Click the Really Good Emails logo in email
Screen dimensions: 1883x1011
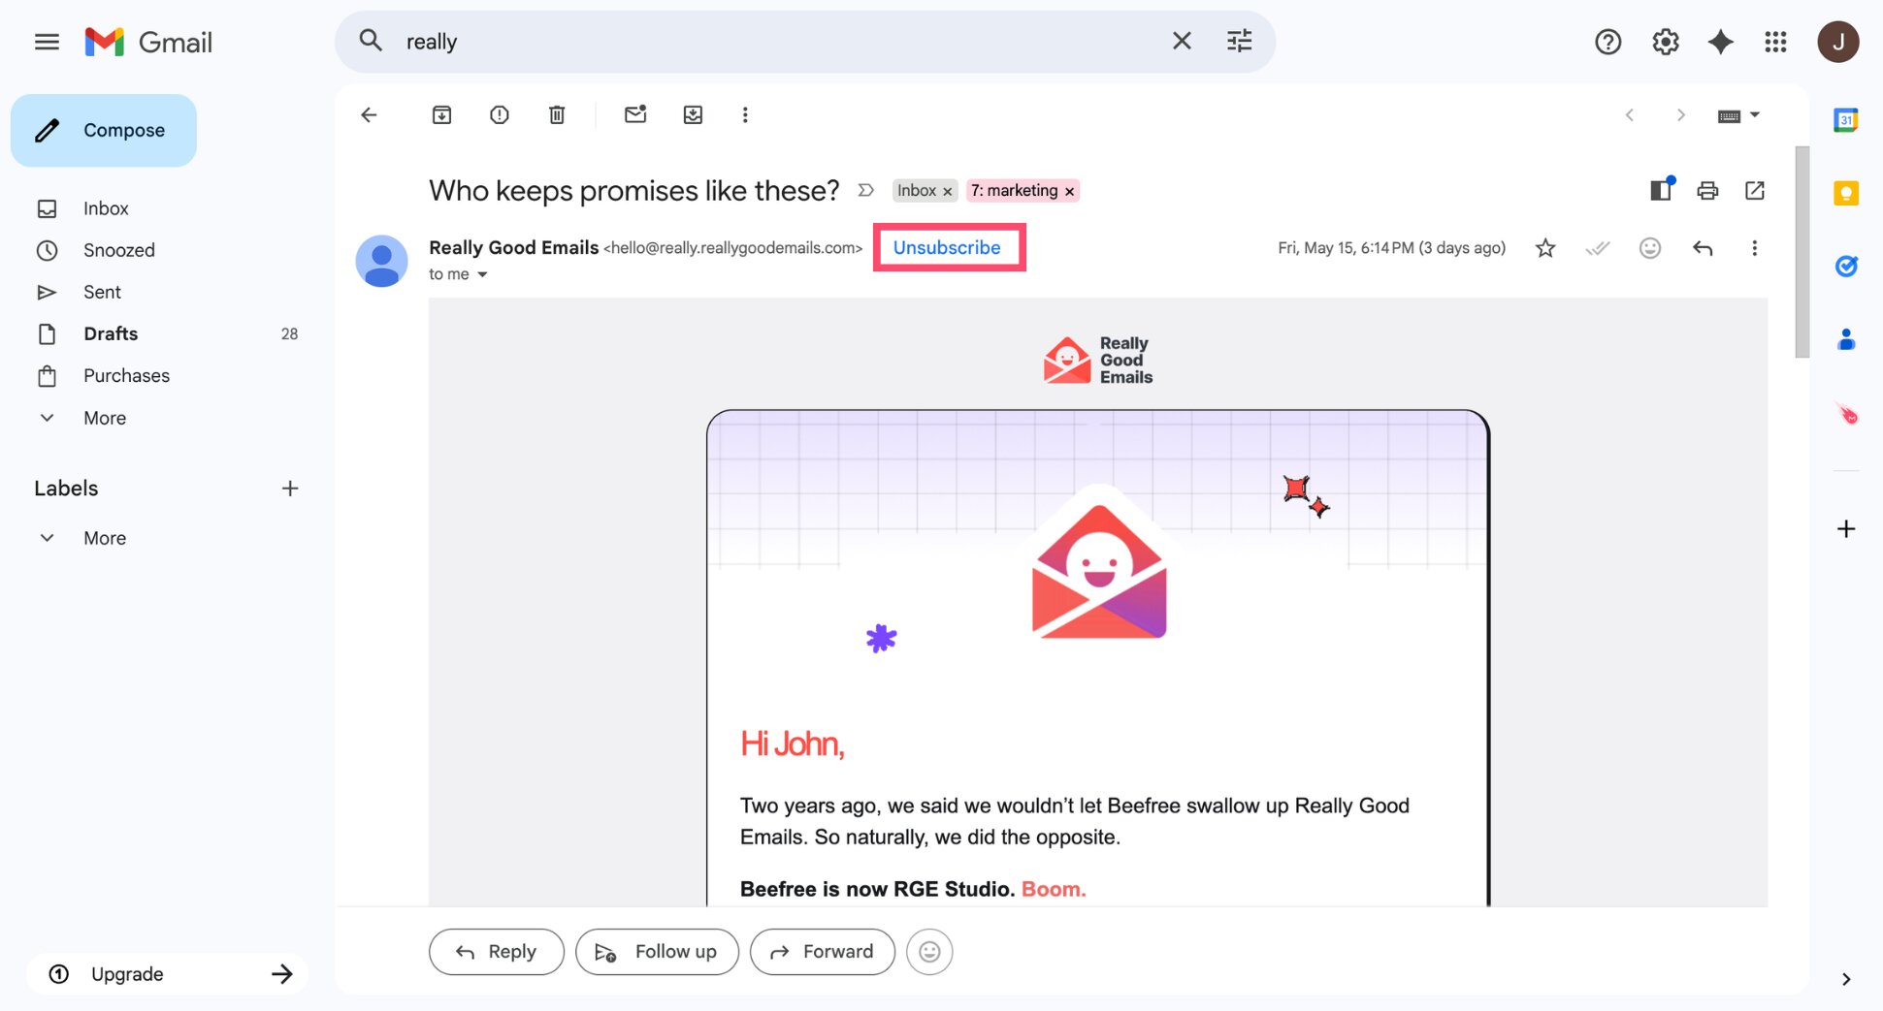tap(1097, 361)
